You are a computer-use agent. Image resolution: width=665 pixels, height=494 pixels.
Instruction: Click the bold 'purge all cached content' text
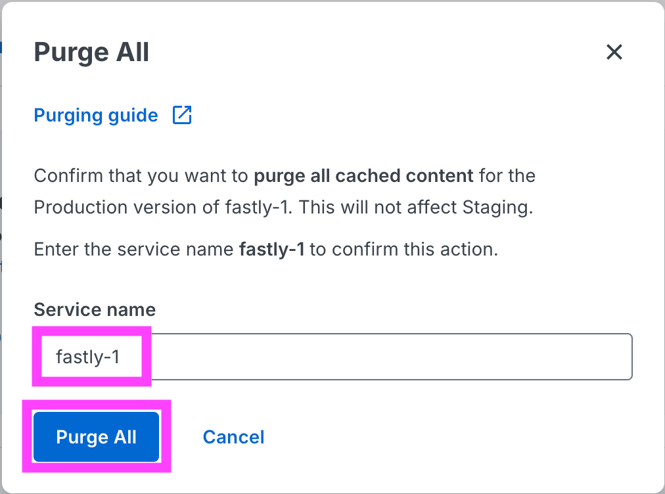363,176
